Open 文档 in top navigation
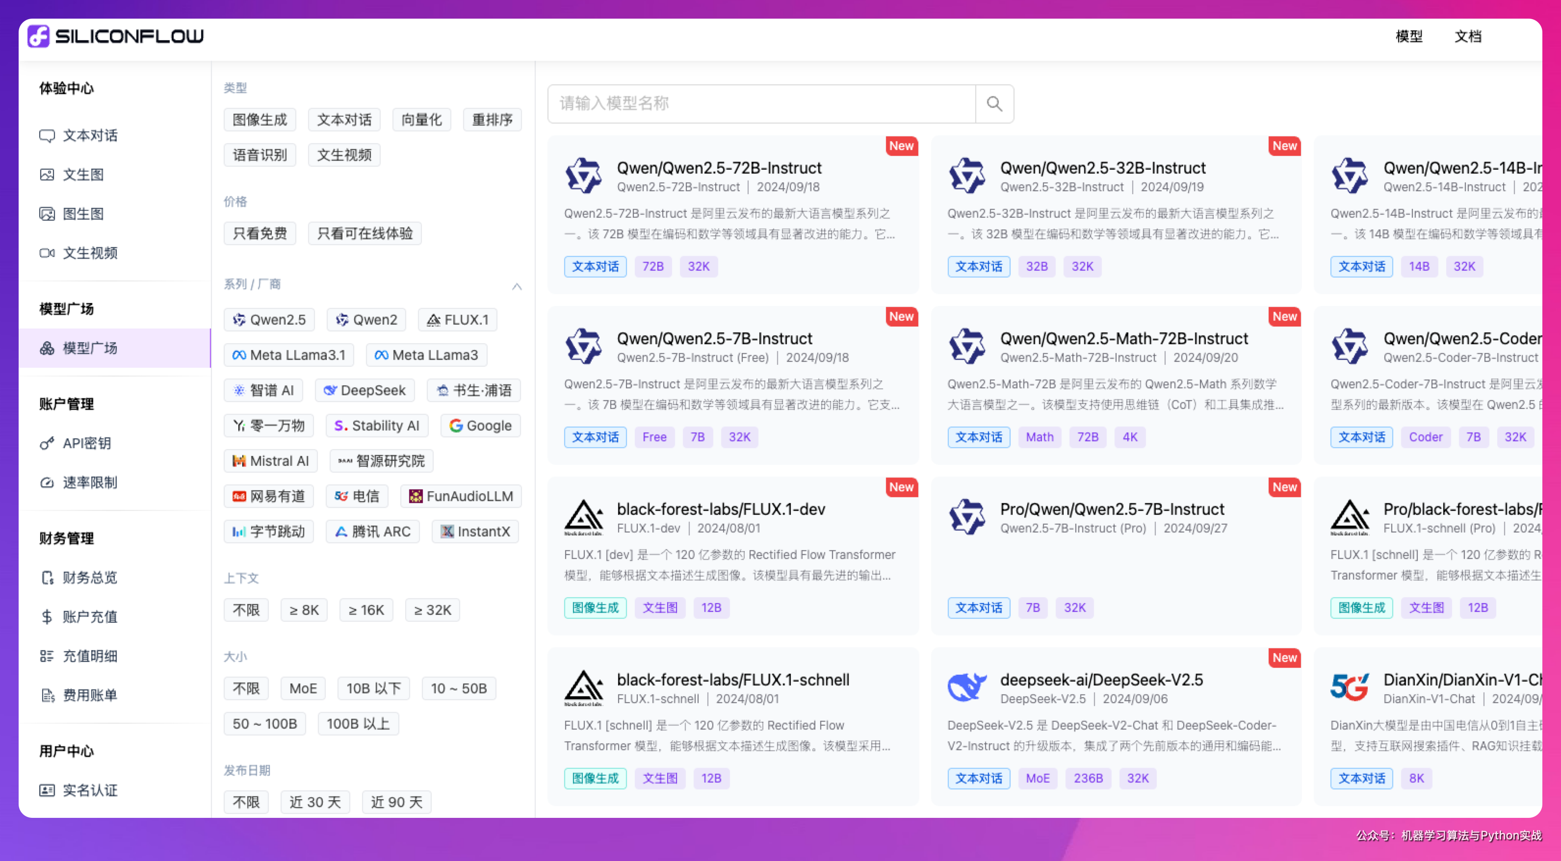The height and width of the screenshot is (861, 1561). (1467, 36)
